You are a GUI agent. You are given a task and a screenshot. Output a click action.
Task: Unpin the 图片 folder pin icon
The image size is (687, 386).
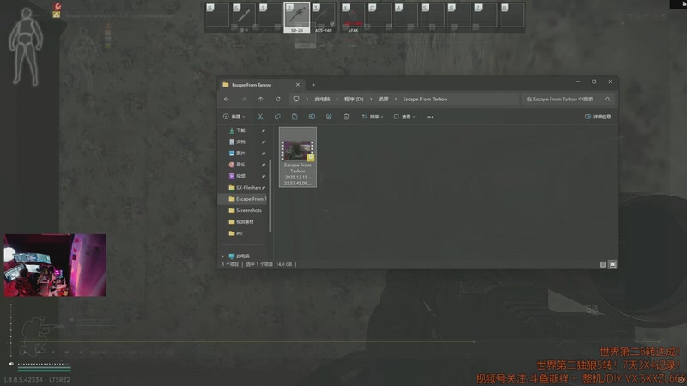[x=264, y=154]
